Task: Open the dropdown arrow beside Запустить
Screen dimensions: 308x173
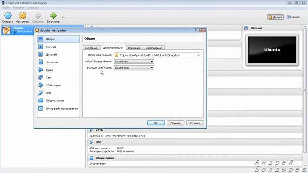Action: [x=63, y=17]
